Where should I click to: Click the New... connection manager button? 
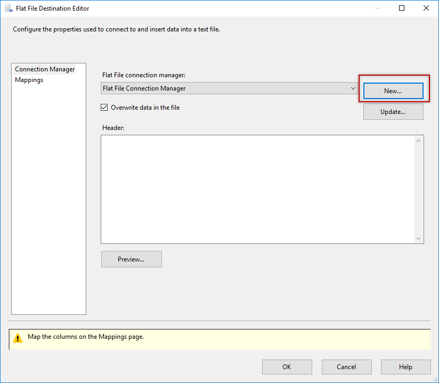tap(393, 91)
